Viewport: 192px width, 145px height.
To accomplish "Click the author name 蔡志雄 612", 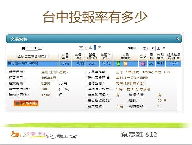I will [139, 134].
